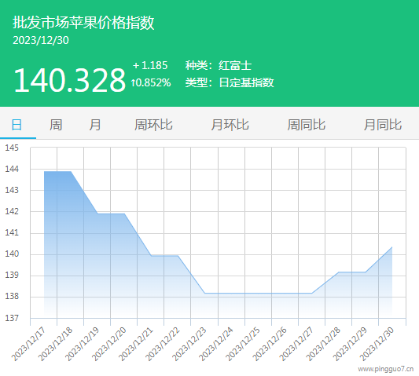
Task: Open the 周同比 tab
Action: 307,125
